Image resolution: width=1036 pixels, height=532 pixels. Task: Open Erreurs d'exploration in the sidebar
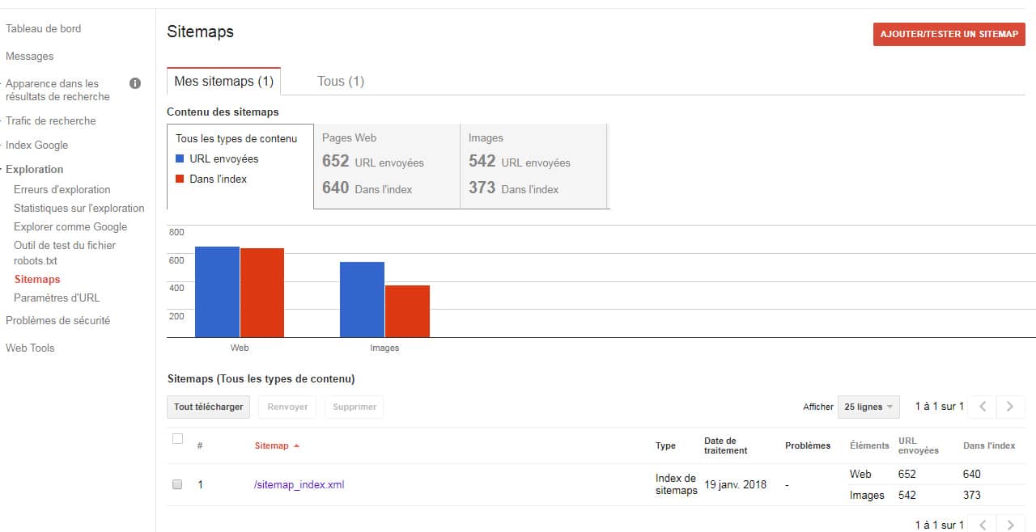point(62,189)
